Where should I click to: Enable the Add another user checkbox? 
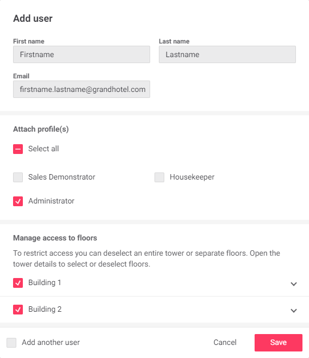[11, 343]
